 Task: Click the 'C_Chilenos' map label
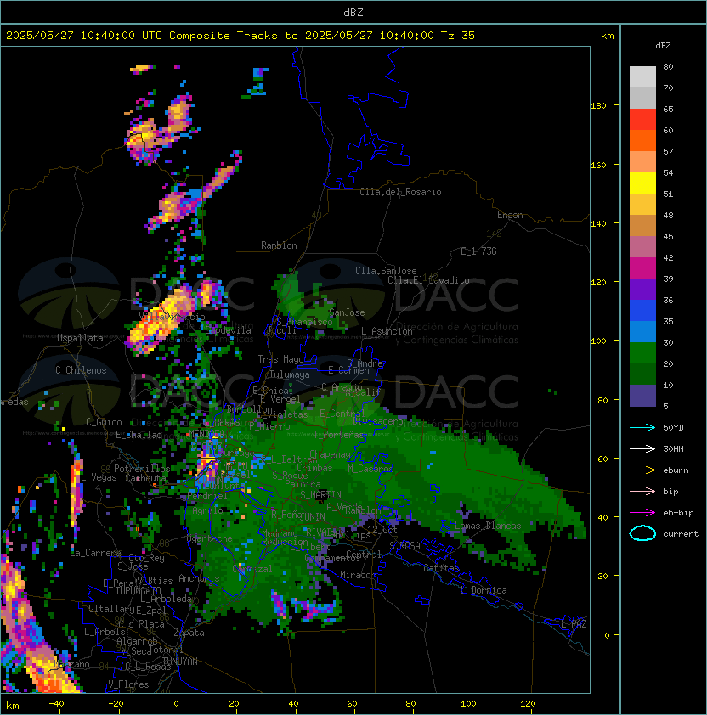pyautogui.click(x=81, y=370)
